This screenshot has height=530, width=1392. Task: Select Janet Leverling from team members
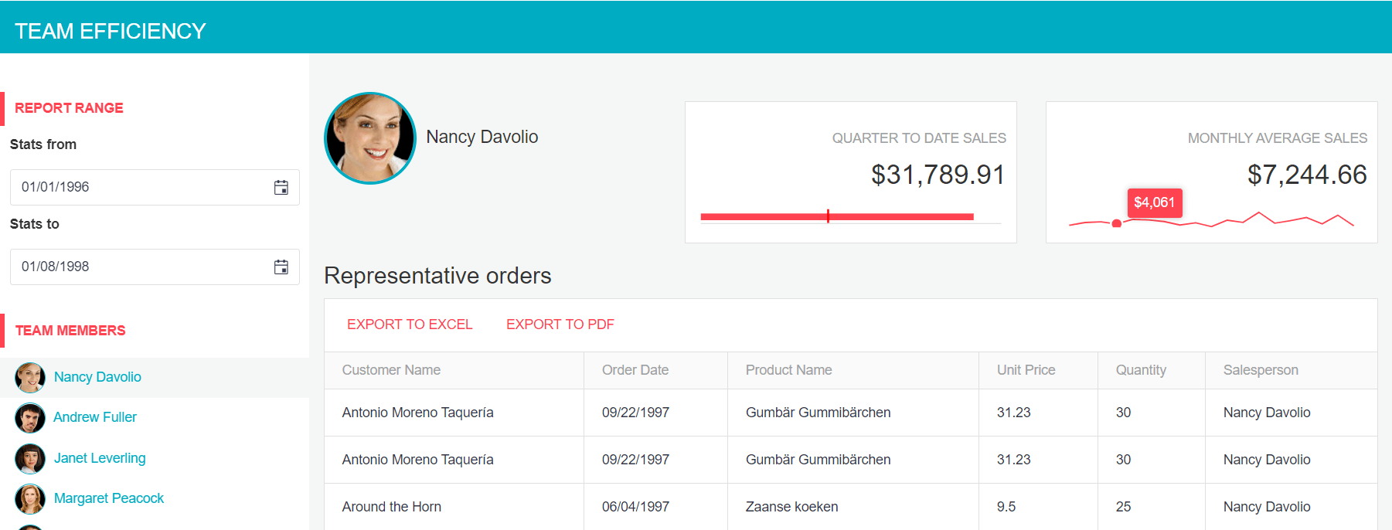pyautogui.click(x=100, y=458)
